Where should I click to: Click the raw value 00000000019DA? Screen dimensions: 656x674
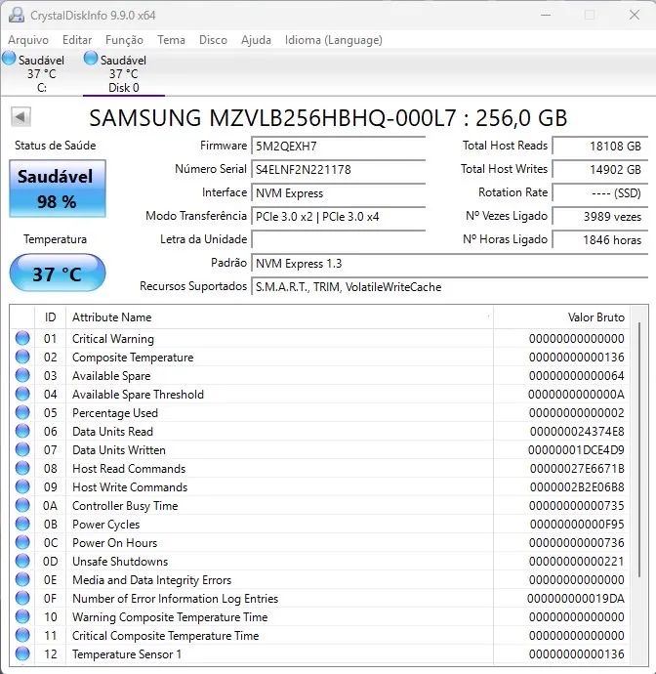point(576,599)
